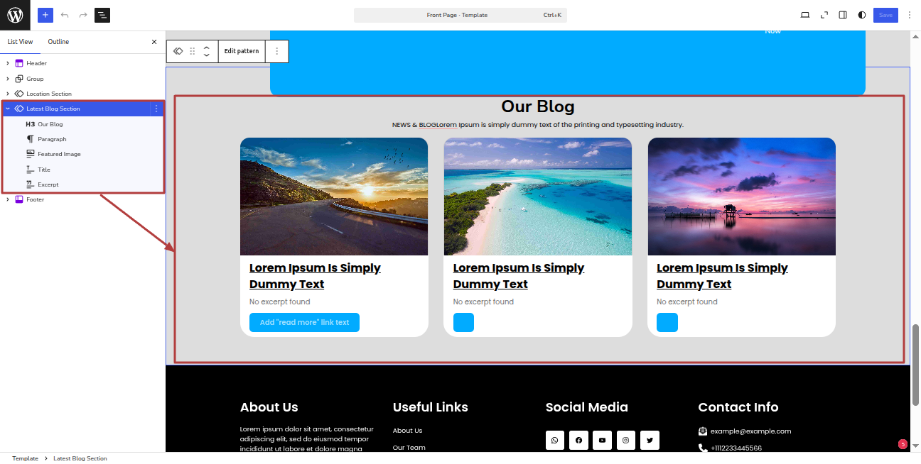
Task: Click the example@example.com contact text
Action: [x=750, y=431]
